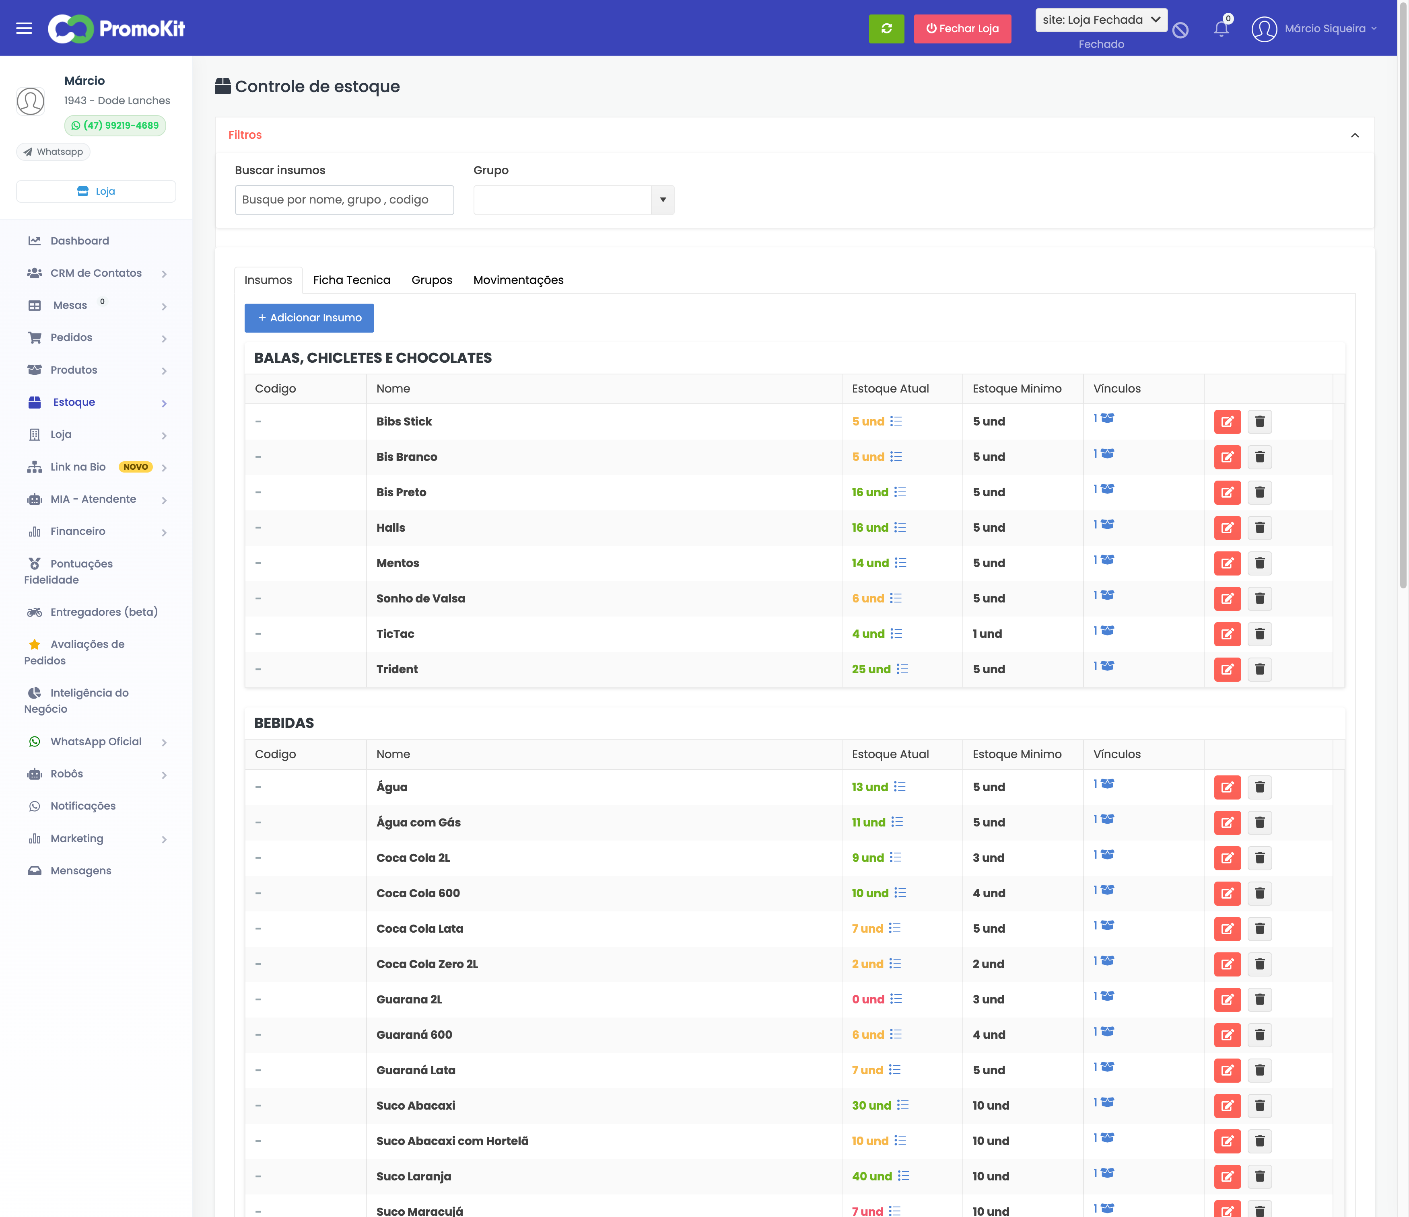Screen dimensions: 1409x1217
Task: Click the phone number (47) 99219-4689 badge
Action: point(115,126)
